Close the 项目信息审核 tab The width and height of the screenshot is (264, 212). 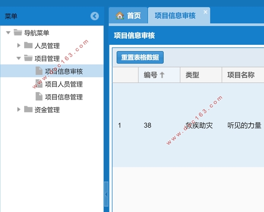(206, 12)
